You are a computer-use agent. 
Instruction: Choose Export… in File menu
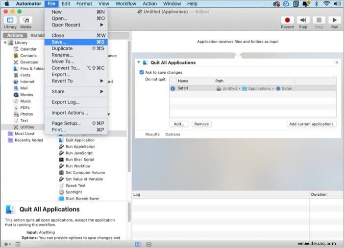[x=76, y=75]
